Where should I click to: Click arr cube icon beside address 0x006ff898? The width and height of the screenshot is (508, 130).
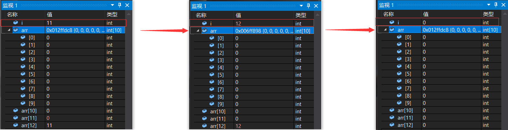pos(205,31)
